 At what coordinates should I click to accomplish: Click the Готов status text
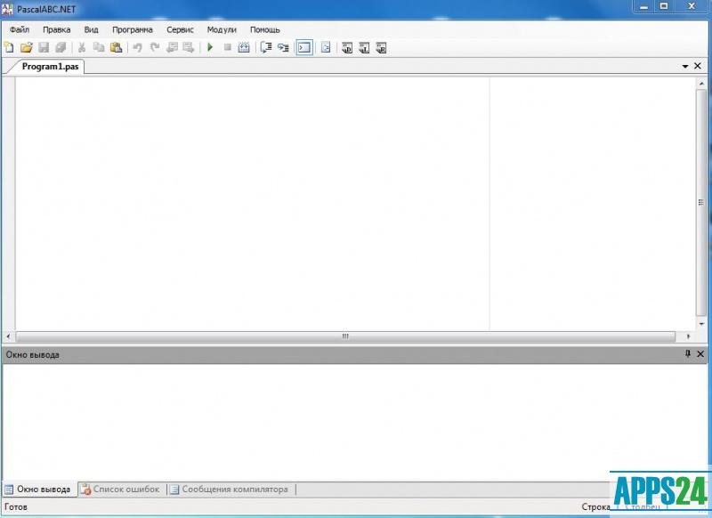pyautogui.click(x=16, y=506)
